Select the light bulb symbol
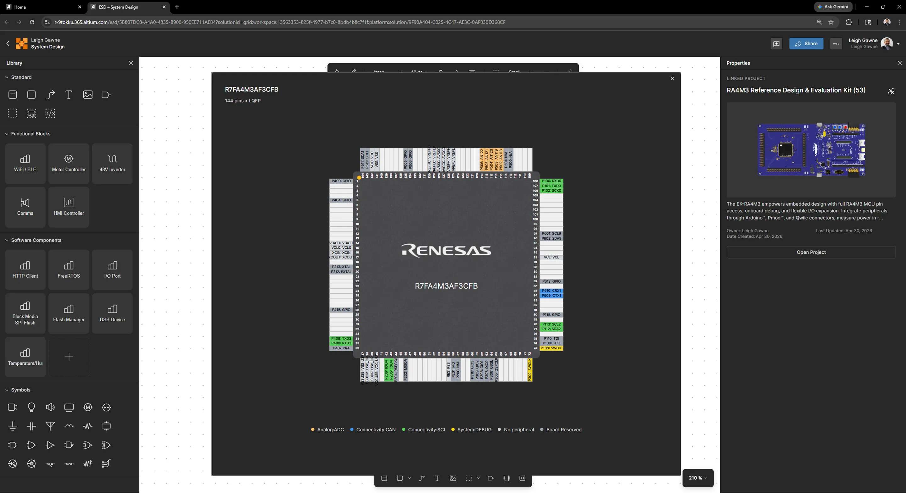This screenshot has height=493, width=906. [31, 407]
